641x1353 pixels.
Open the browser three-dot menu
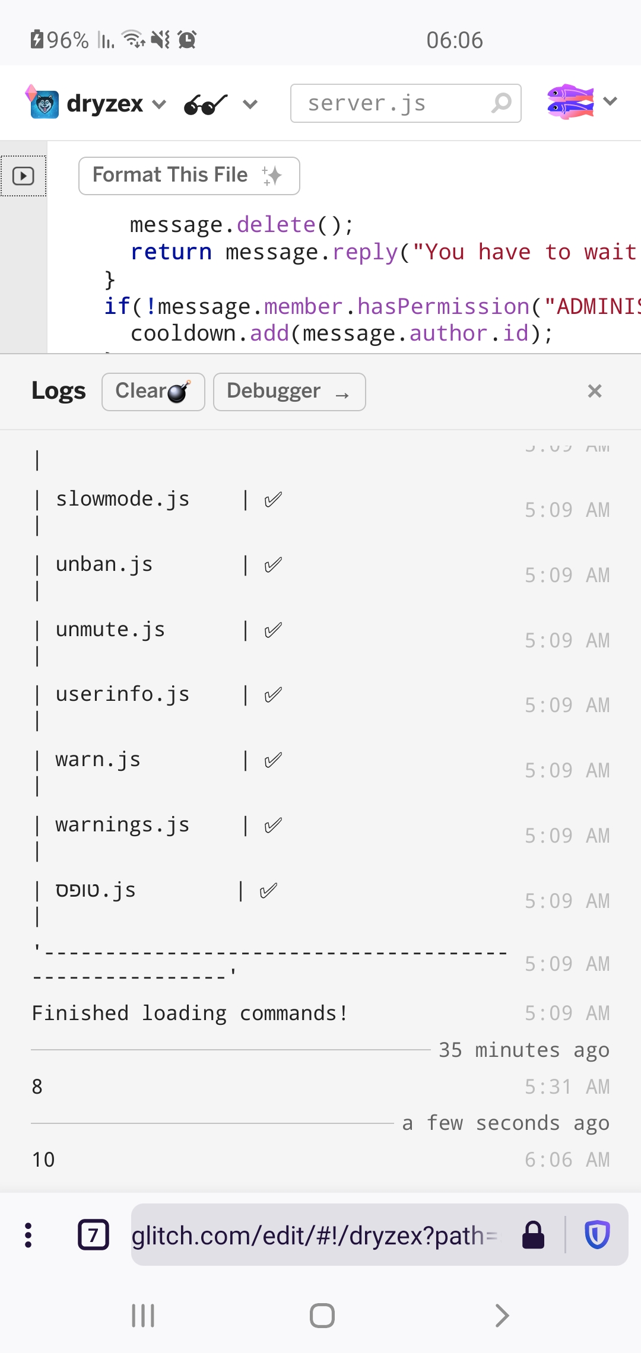[28, 1236]
